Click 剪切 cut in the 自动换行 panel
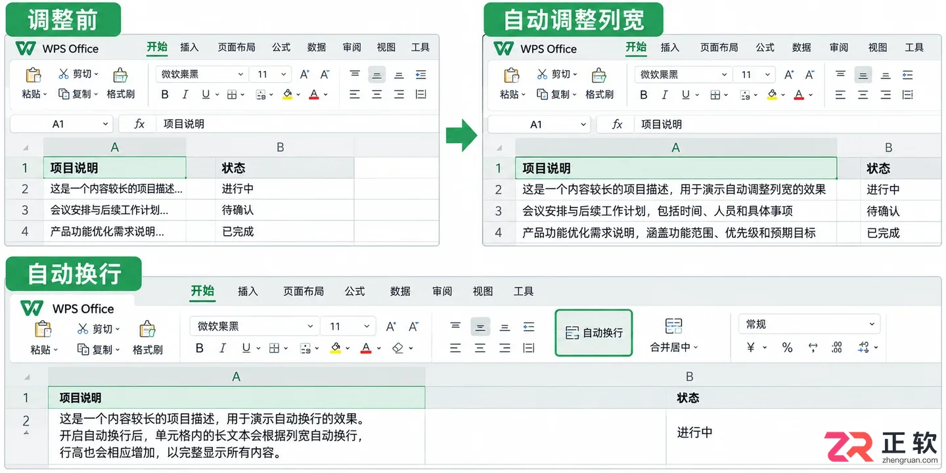 [x=97, y=328]
